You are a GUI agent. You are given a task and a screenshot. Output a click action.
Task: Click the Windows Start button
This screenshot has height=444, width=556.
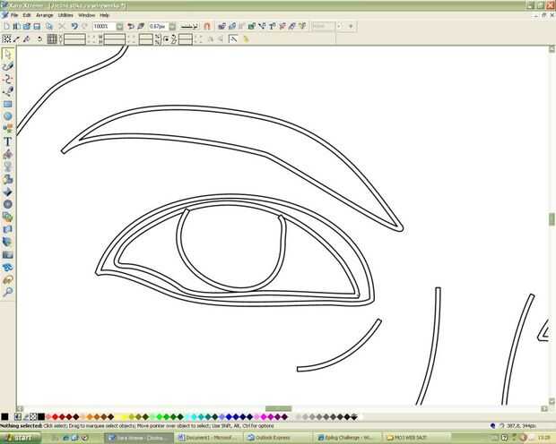pyautogui.click(x=21, y=438)
